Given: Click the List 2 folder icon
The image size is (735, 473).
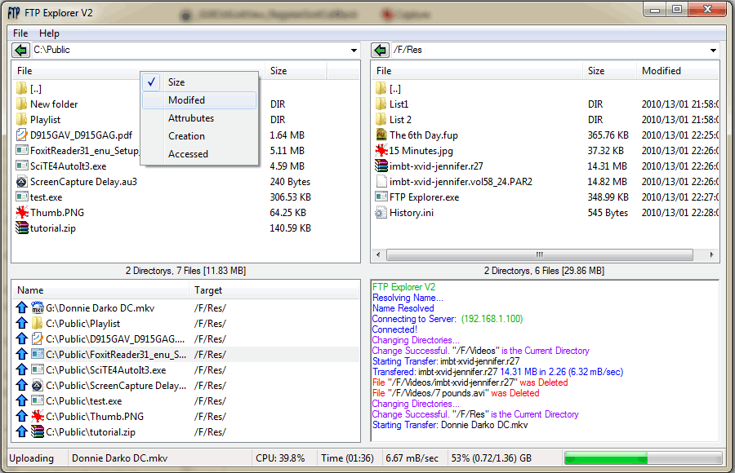Looking at the screenshot, I should pos(381,119).
